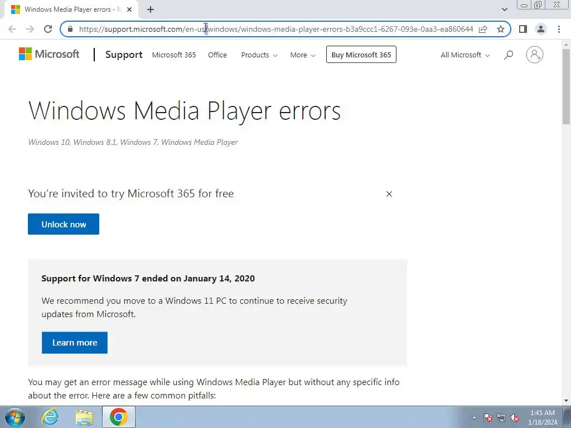
Task: Reload the page with refresh icon
Action: pos(48,29)
